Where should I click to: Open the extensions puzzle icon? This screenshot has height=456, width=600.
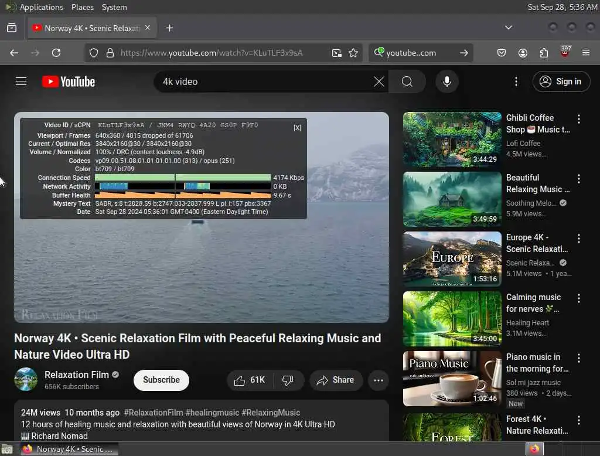coord(544,53)
